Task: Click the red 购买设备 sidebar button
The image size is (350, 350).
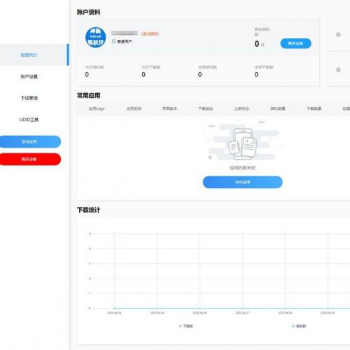Action: [x=29, y=159]
